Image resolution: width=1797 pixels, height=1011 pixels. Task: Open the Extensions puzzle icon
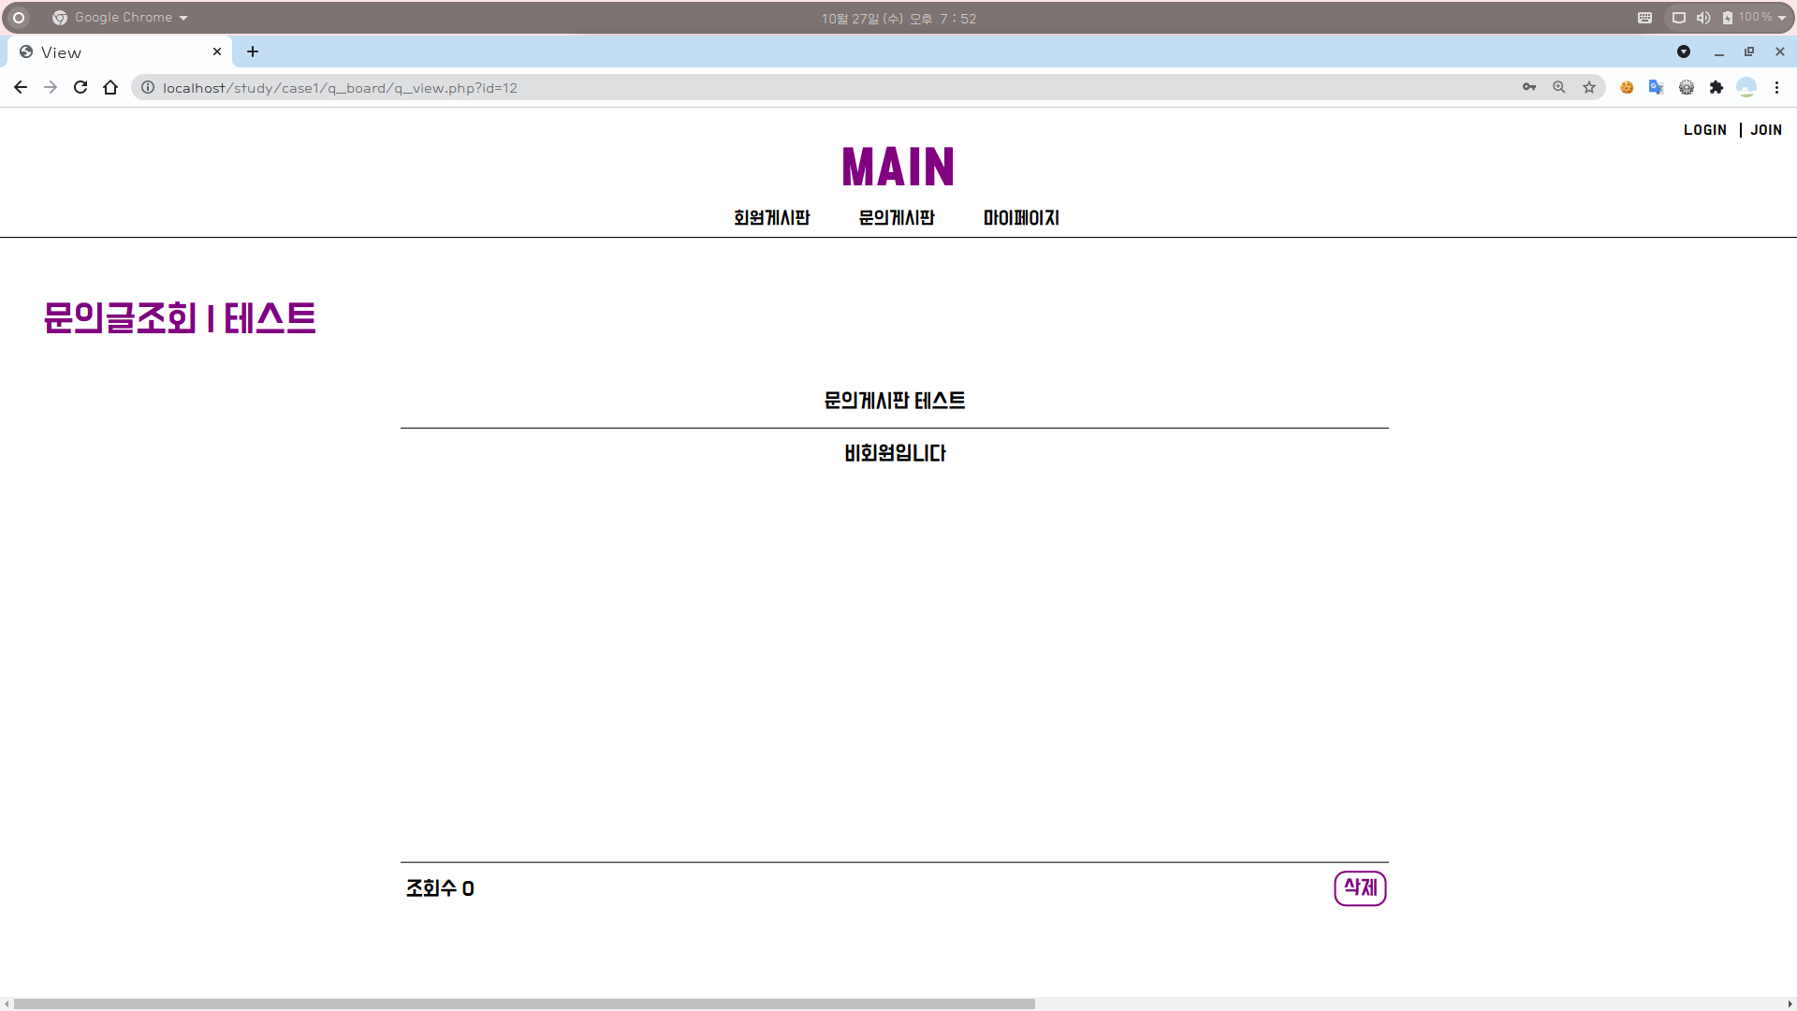(1717, 87)
